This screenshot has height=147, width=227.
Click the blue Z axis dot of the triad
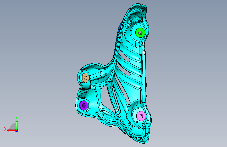[x=17, y=131]
